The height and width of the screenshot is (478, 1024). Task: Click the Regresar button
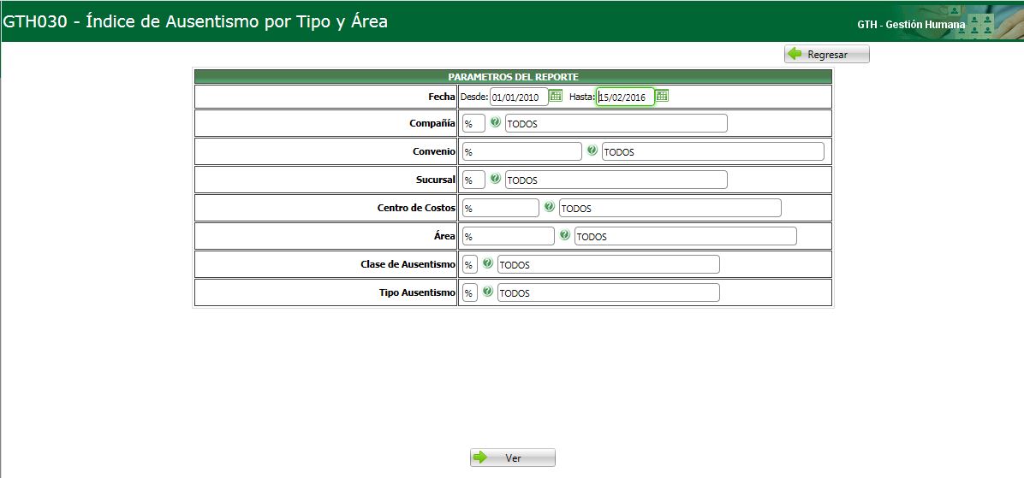pos(827,54)
